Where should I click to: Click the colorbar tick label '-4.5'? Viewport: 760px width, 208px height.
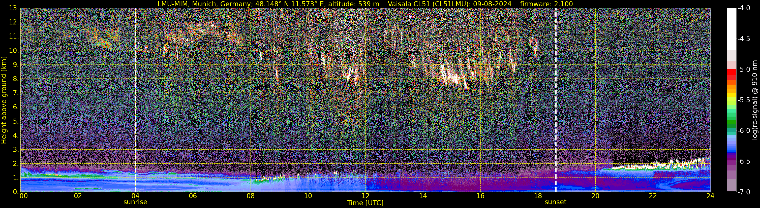[x=744, y=39]
